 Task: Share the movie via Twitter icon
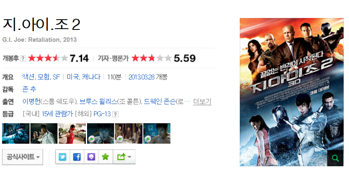click(x=62, y=157)
